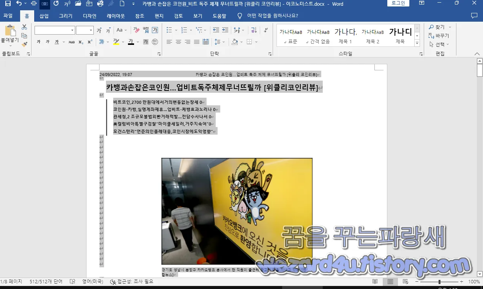The image size is (483, 289).
Task: Open the bullets list dropdown arrow
Action: pyautogui.click(x=176, y=30)
